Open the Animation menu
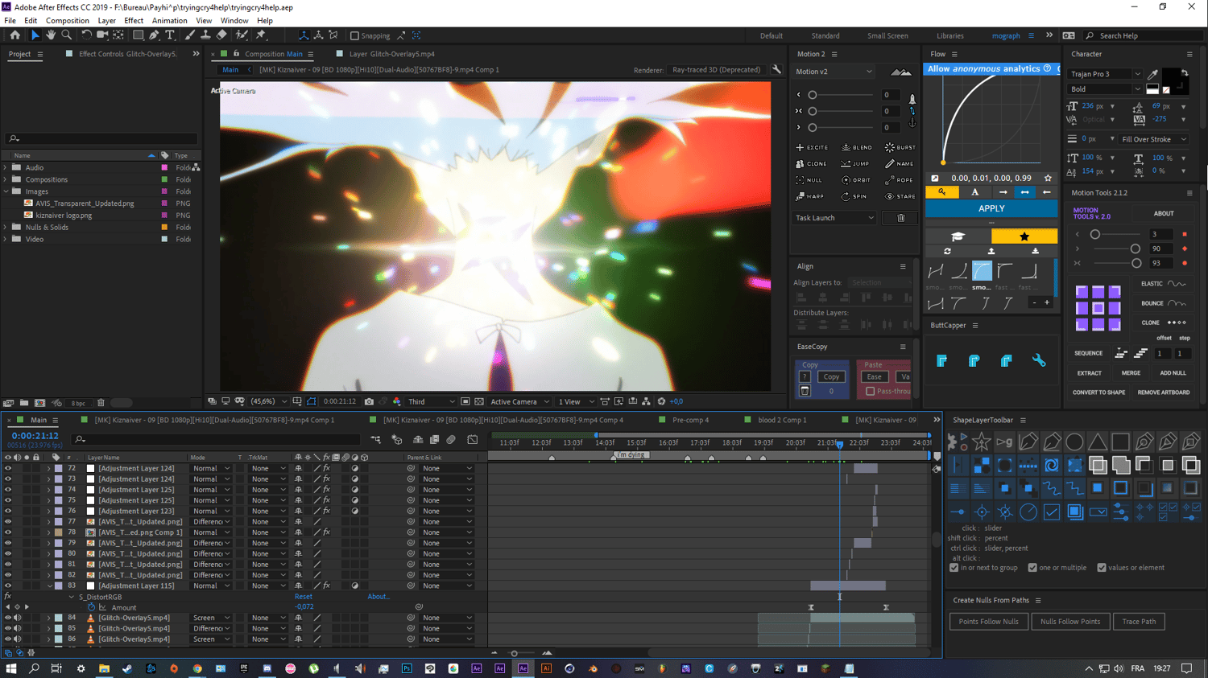Viewport: 1208px width, 678px height. pos(169,21)
